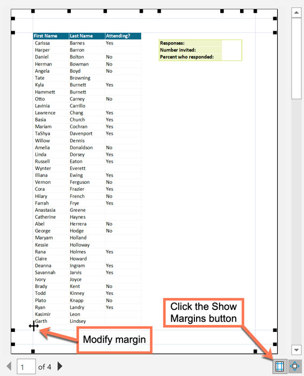
Task: Click the 'Number invited:' label
Action: click(x=178, y=50)
